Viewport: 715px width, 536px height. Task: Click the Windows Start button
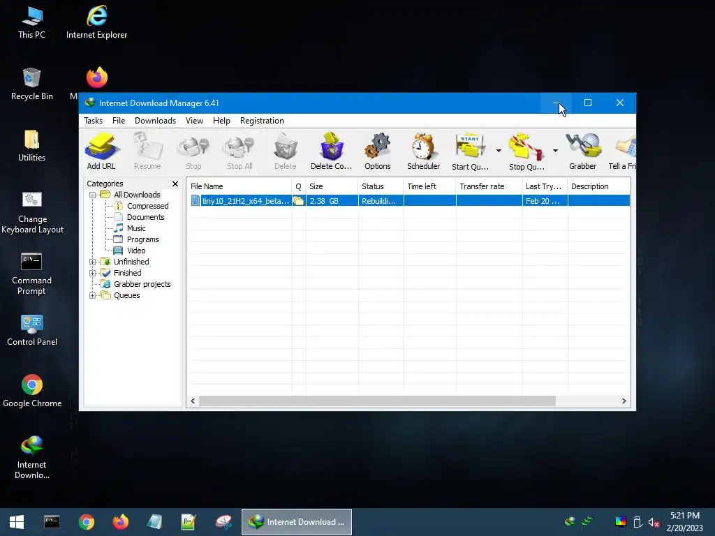tap(17, 522)
